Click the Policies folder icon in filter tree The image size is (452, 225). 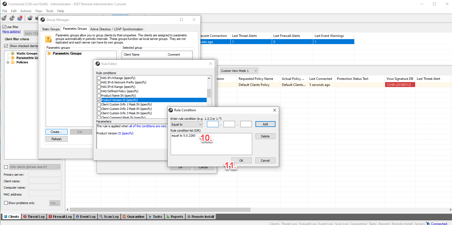pos(13,62)
